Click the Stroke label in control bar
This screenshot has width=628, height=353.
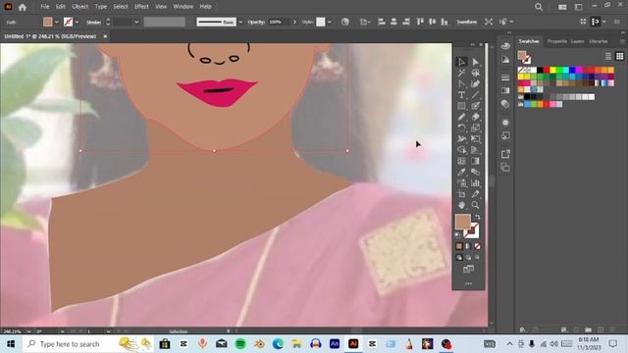94,22
